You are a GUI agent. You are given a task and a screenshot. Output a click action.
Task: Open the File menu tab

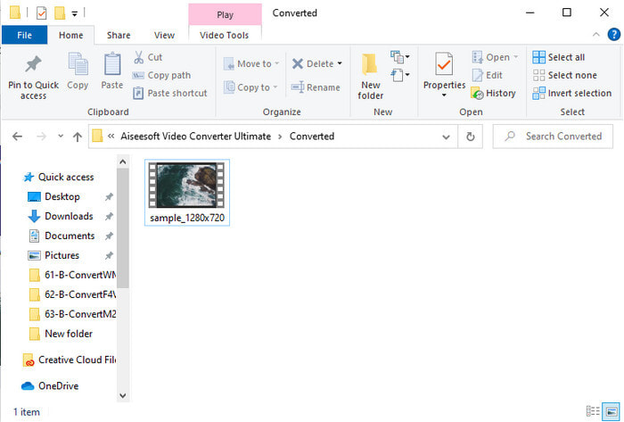[24, 36]
